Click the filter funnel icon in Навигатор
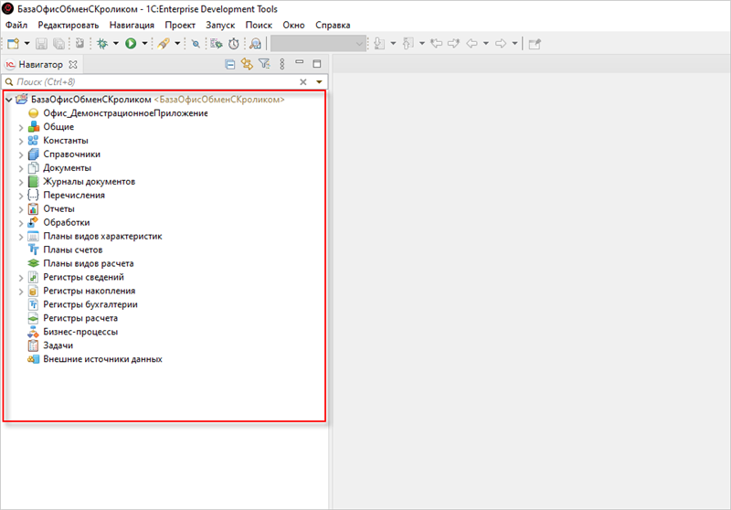Screen dimensions: 731x510 [263, 64]
